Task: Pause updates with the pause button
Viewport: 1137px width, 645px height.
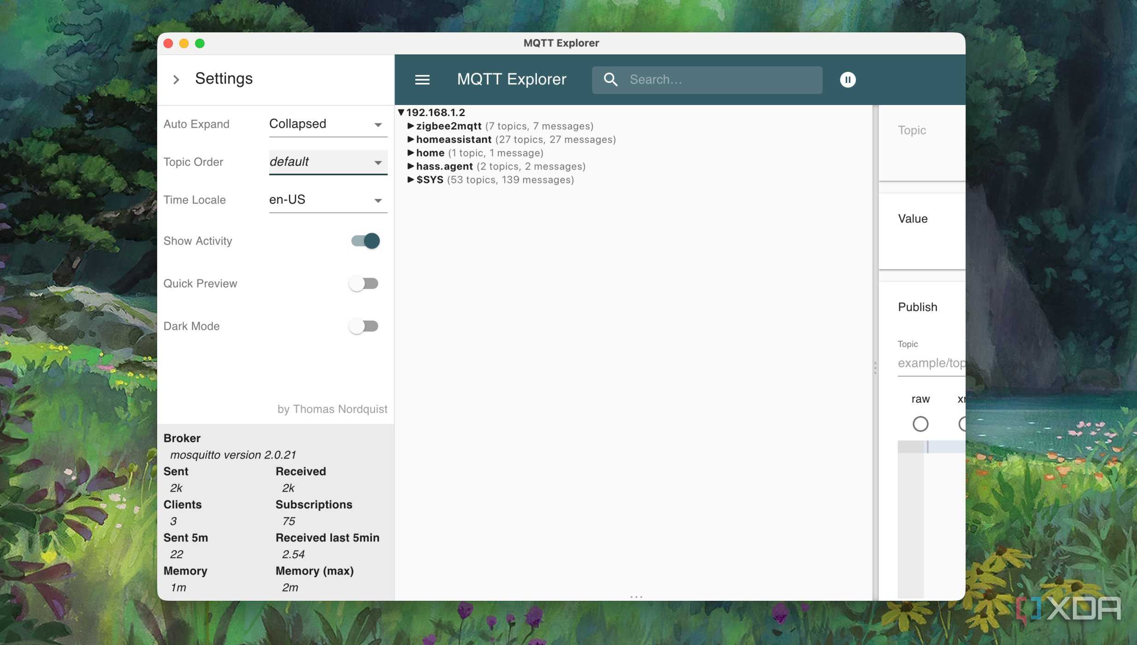Action: [x=848, y=80]
